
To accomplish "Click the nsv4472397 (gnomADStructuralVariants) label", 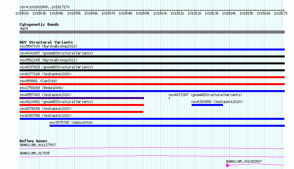I will tap(205, 95).
